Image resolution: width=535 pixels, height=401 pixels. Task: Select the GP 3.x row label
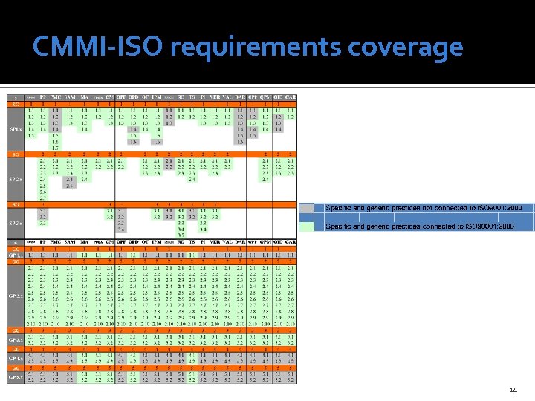click(x=16, y=339)
